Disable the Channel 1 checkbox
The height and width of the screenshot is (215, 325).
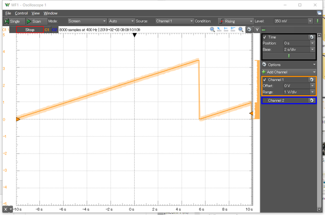point(265,80)
